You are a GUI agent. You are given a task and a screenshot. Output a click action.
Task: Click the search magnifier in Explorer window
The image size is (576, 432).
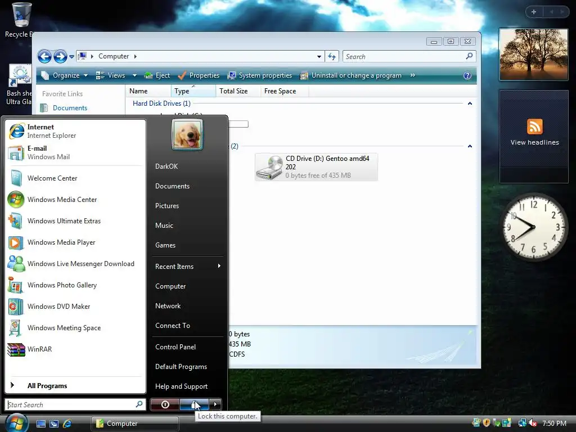pos(469,56)
